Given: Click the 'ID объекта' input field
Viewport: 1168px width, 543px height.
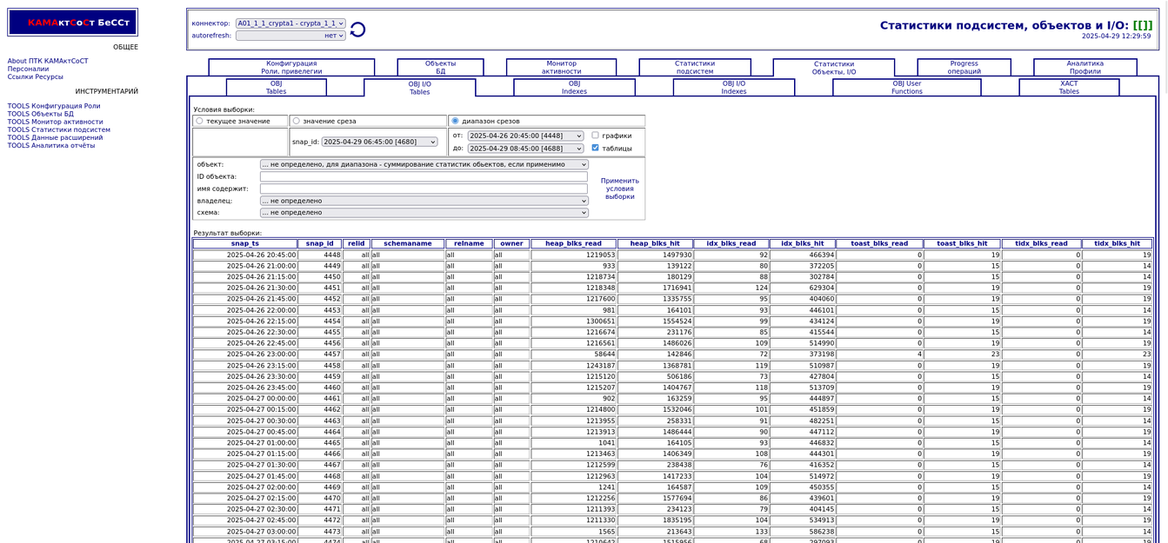Looking at the screenshot, I should pyautogui.click(x=424, y=176).
